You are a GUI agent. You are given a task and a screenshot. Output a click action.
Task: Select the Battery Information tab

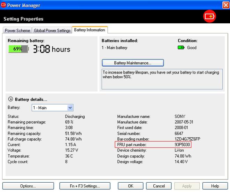(90, 30)
